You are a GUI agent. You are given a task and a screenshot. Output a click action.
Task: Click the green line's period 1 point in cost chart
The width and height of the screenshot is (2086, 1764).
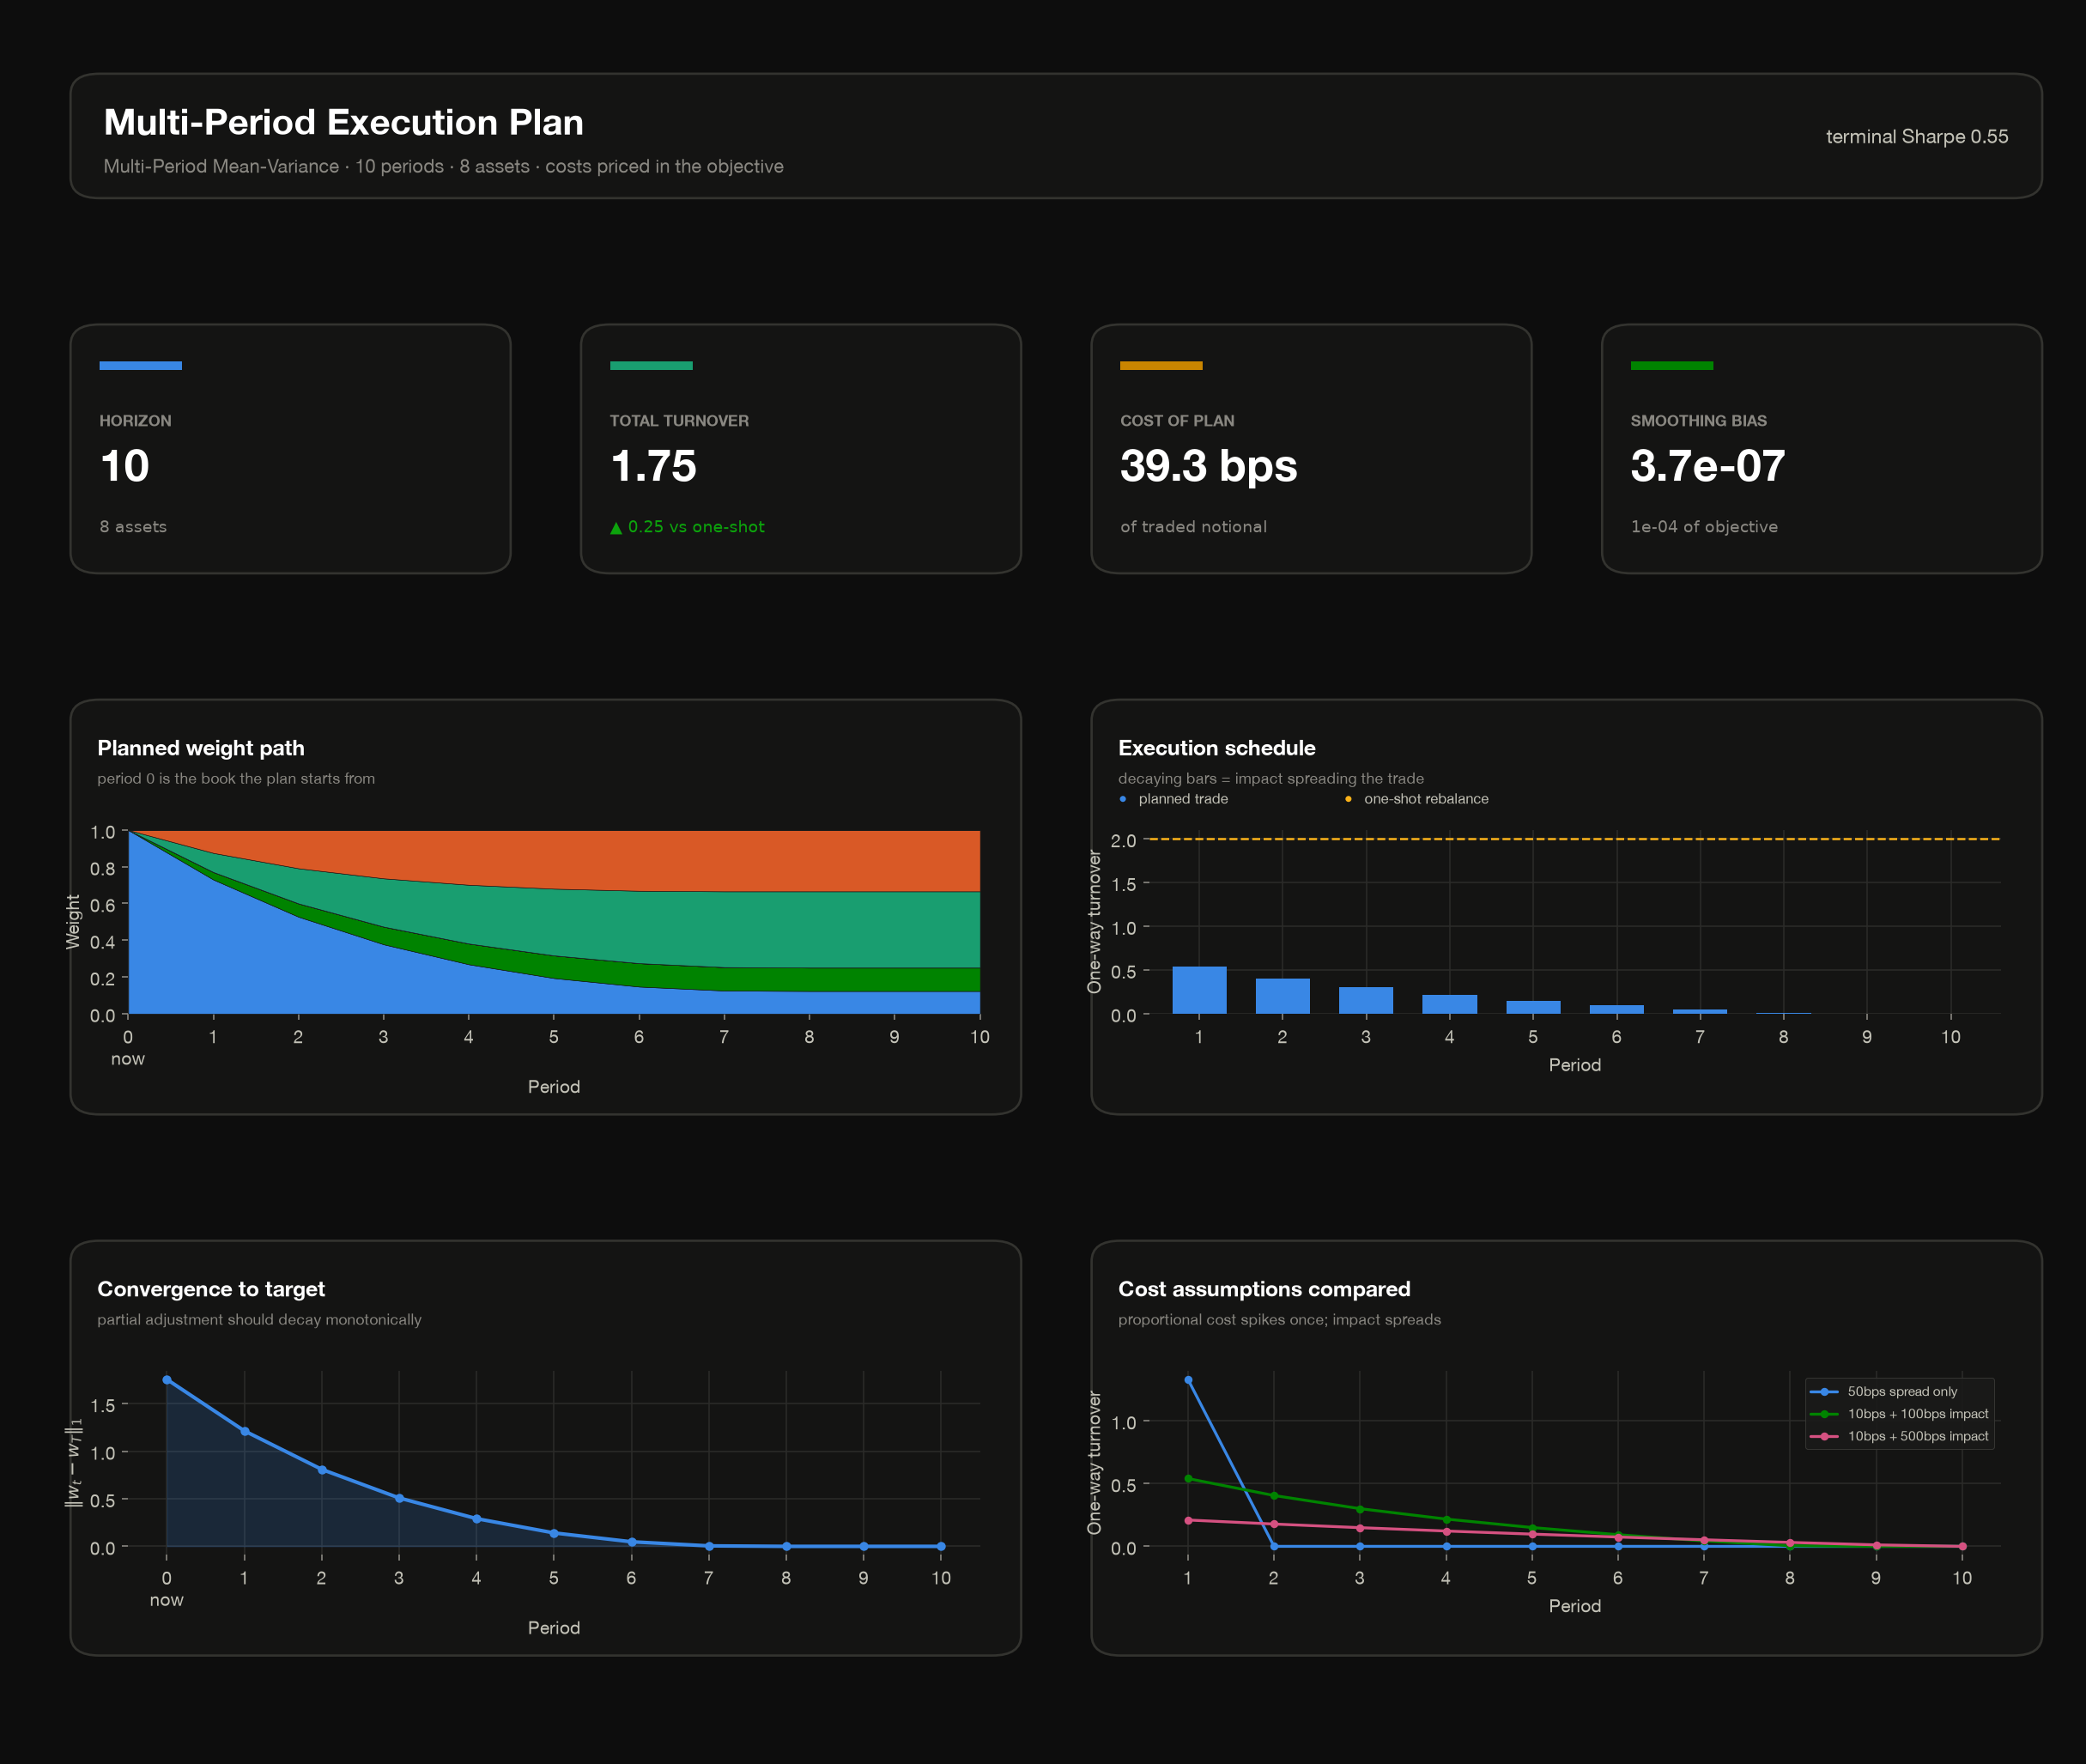1188,1478
